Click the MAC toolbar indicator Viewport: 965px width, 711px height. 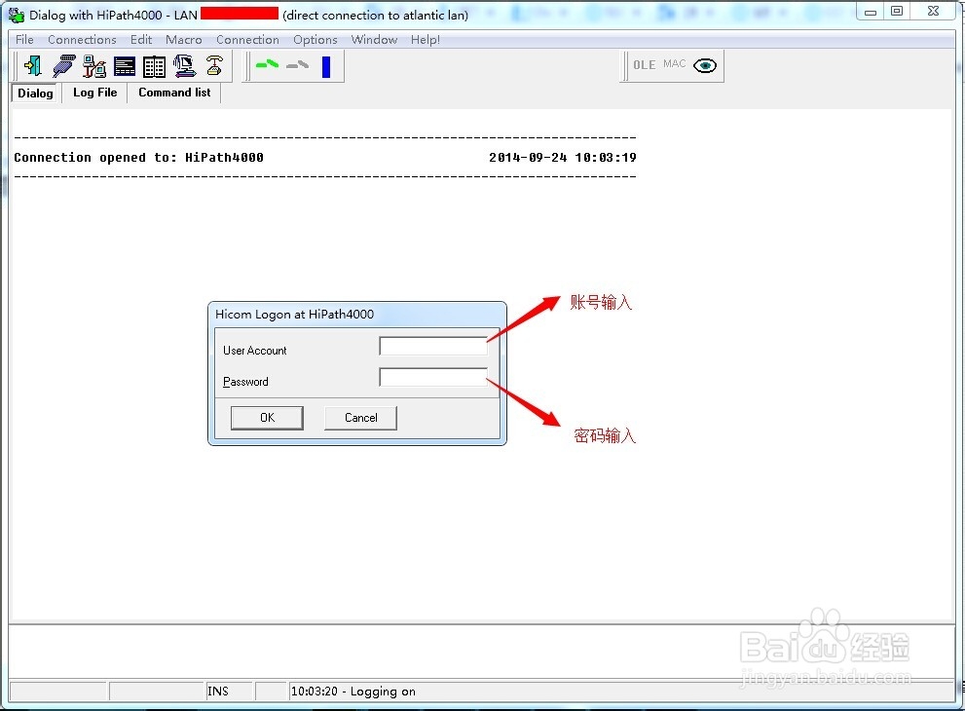coord(675,63)
